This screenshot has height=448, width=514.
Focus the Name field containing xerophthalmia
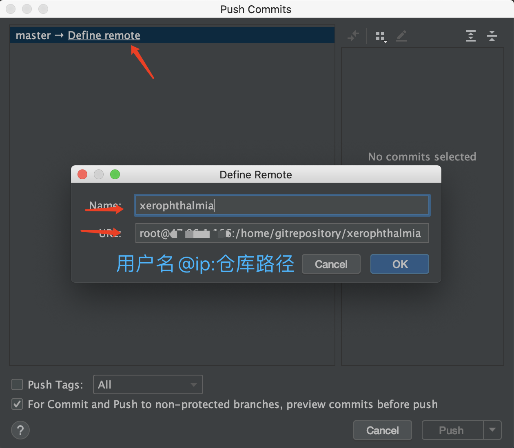tap(282, 205)
